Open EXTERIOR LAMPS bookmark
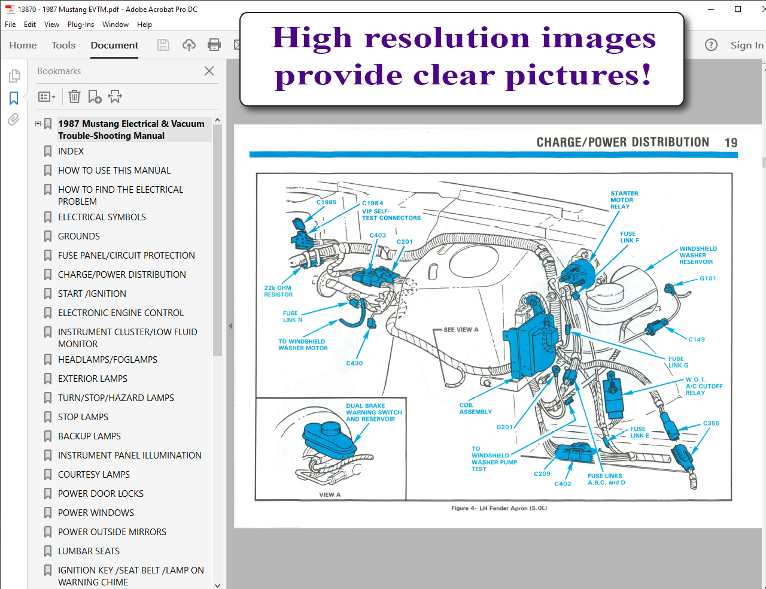Image resolution: width=766 pixels, height=589 pixels. click(93, 379)
